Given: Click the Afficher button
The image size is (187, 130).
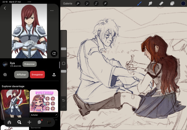Looking at the screenshot, I should (x=21, y=74).
